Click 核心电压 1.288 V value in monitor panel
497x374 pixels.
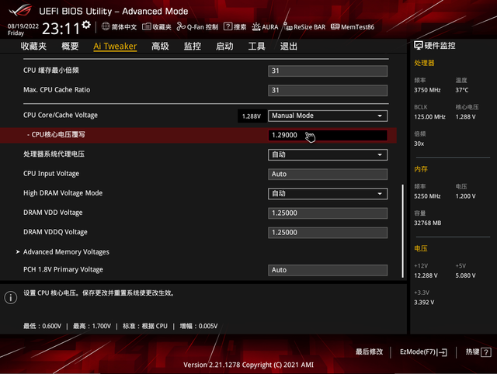pos(466,117)
